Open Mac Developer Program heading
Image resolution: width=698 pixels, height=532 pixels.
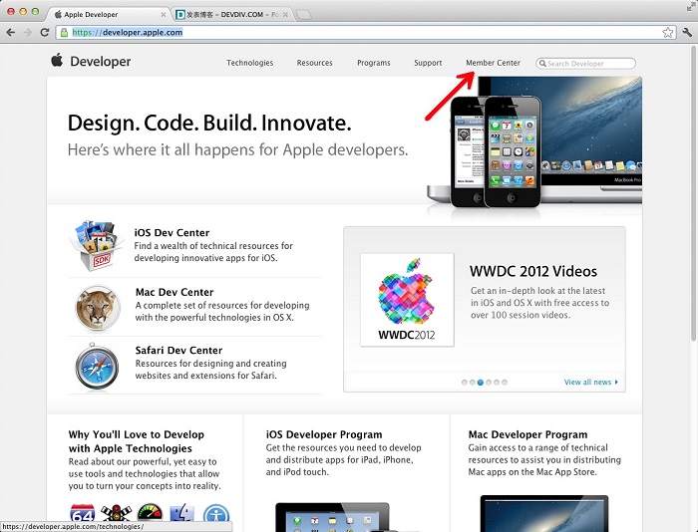527,434
